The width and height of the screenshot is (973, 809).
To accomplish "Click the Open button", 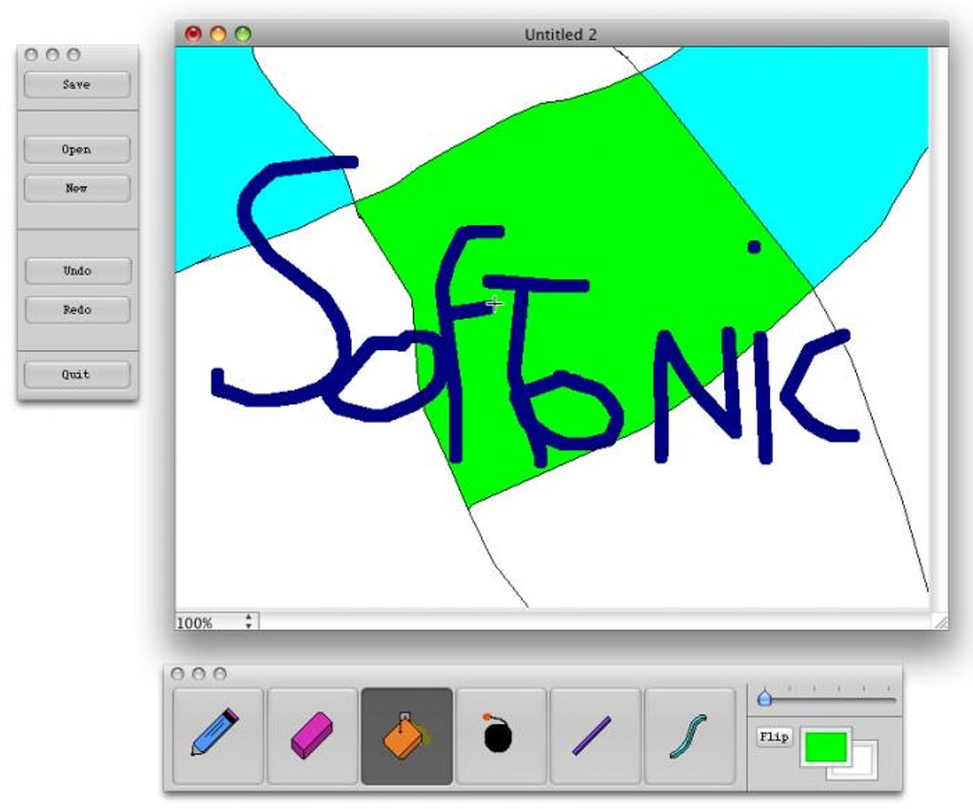I will click(77, 150).
